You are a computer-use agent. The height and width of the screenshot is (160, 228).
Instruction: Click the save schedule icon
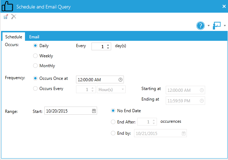(x=6, y=17)
